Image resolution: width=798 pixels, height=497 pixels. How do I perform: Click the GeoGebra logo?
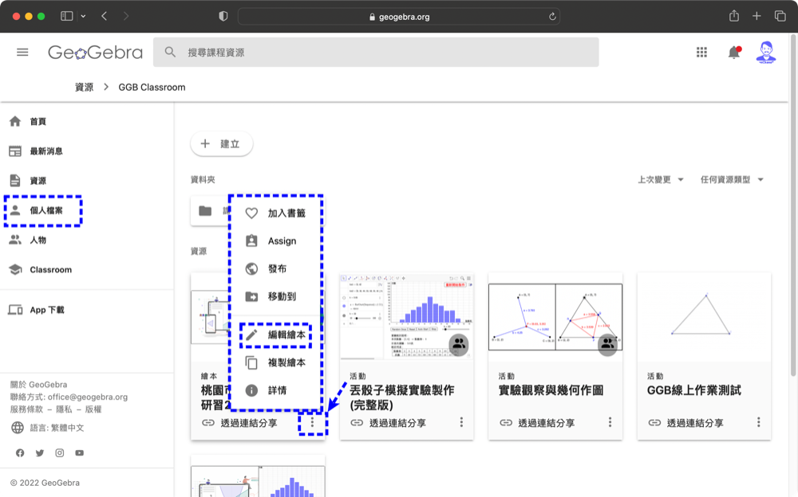point(95,53)
